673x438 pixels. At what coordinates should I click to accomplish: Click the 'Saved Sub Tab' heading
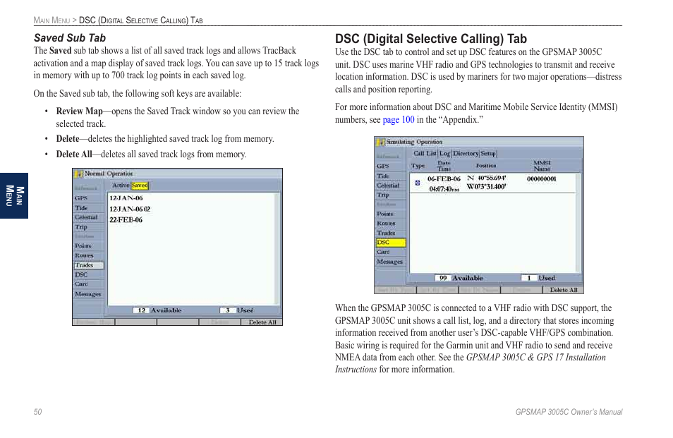click(70, 38)
